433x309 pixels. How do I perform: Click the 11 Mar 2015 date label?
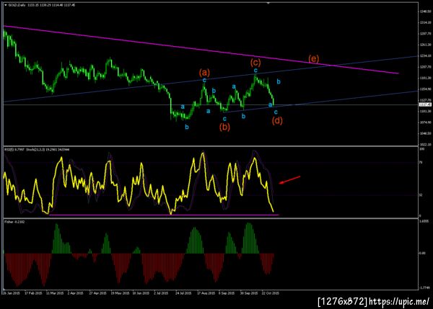(x=55, y=293)
